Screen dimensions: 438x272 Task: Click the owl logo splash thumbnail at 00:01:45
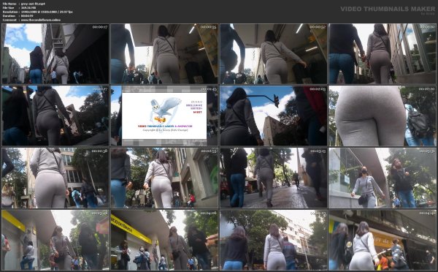pyautogui.click(x=164, y=116)
